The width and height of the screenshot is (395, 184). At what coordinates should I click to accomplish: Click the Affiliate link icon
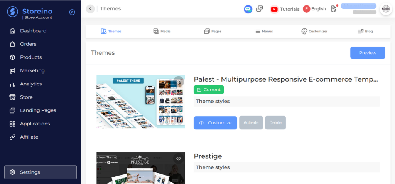[12, 137]
